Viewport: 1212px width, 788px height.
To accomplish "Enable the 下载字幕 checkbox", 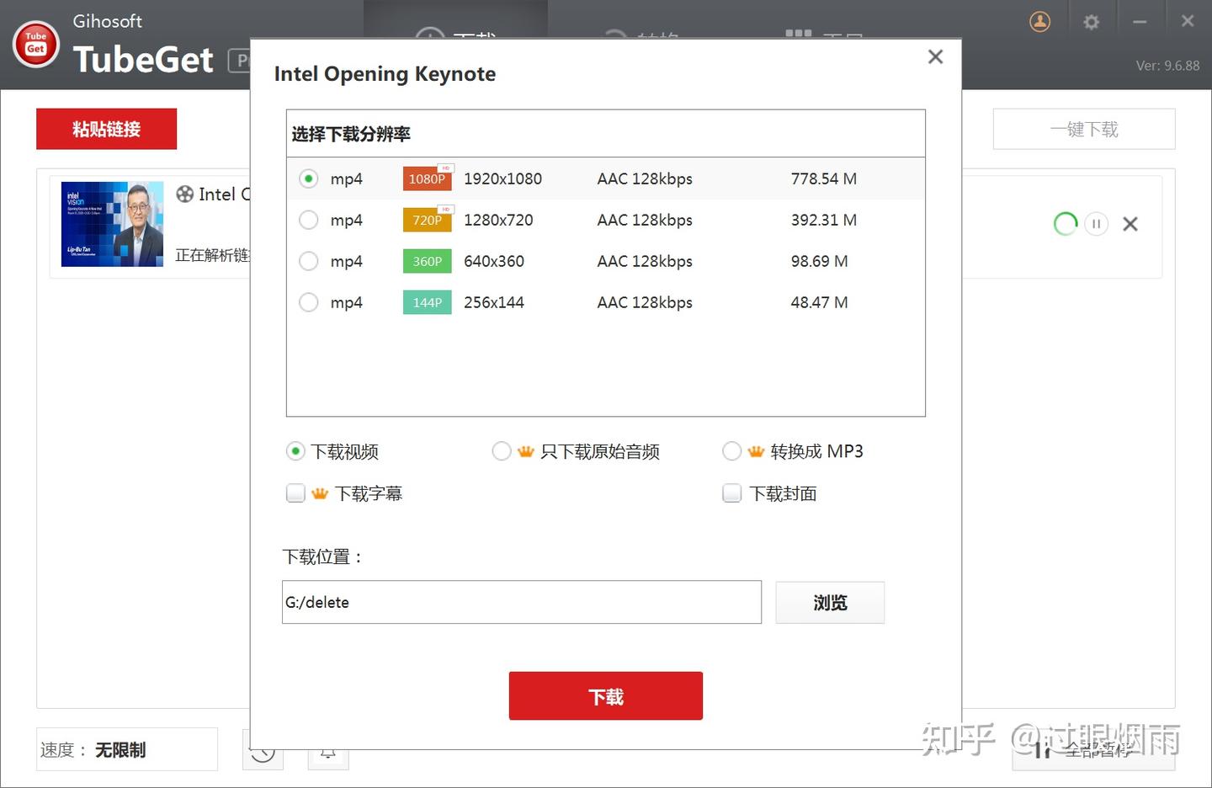I will (295, 493).
